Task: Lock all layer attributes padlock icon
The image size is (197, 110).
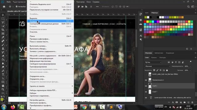Action: (167, 70)
